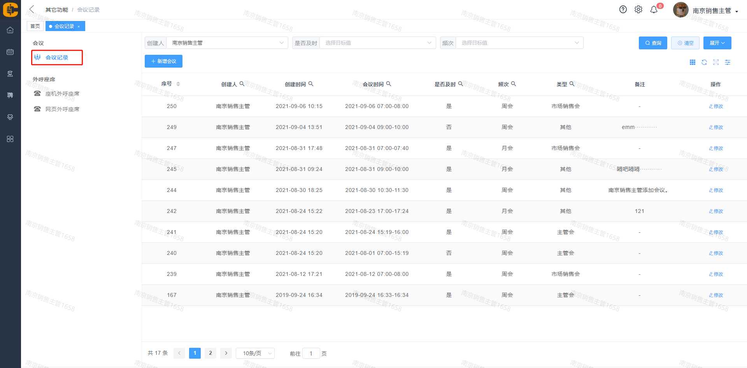
Task: Click the home icon in left sidebar
Action: (x=10, y=30)
